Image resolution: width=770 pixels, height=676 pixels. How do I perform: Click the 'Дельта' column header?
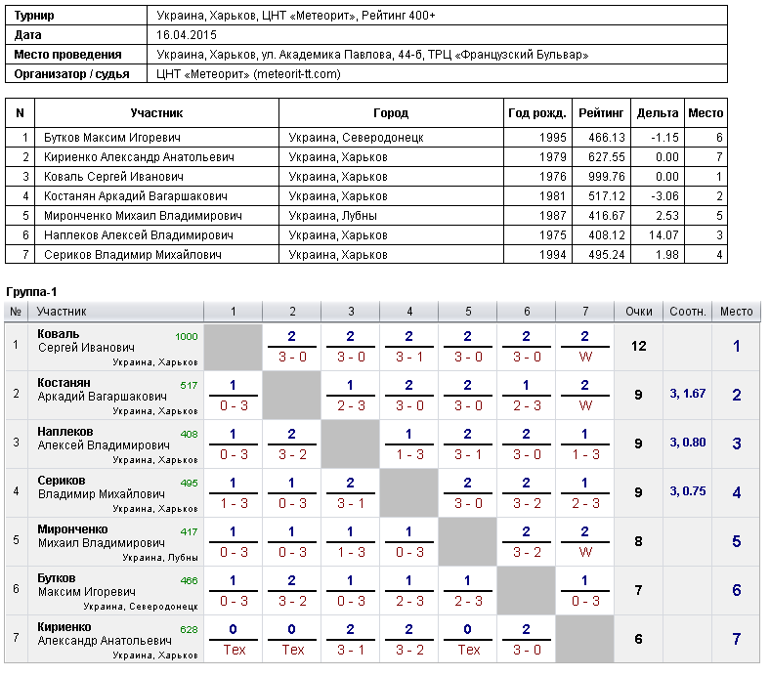pyautogui.click(x=658, y=113)
